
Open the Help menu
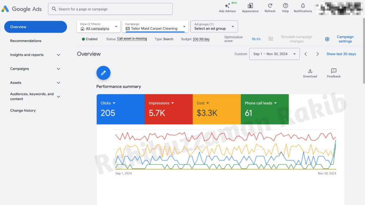[285, 8]
